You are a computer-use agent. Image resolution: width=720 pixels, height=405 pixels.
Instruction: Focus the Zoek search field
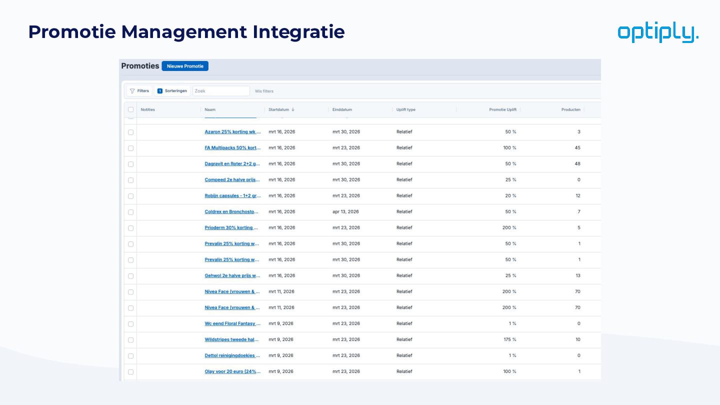point(221,91)
